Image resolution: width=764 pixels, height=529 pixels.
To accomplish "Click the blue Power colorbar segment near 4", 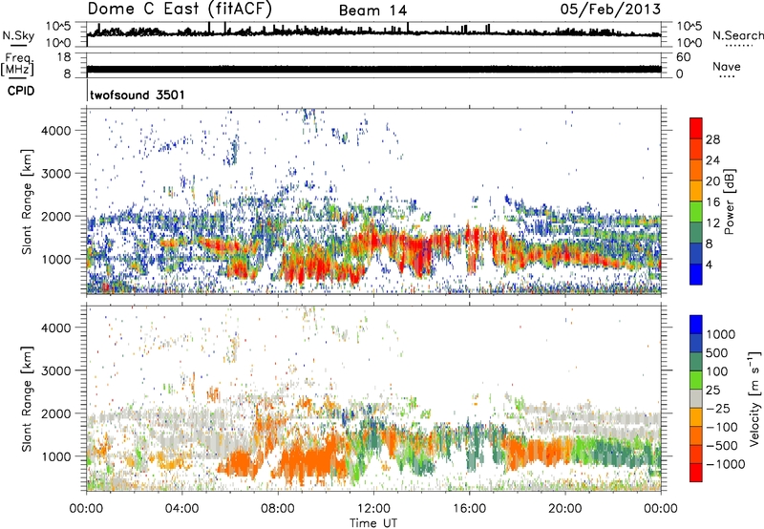I will click(x=696, y=274).
